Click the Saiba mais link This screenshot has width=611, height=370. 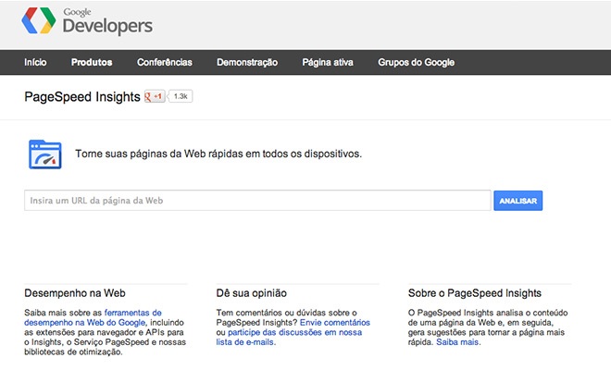tap(457, 342)
